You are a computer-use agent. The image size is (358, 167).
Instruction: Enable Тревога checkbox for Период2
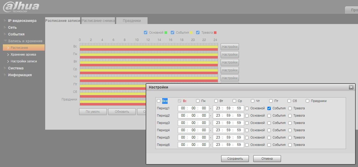[290, 116]
